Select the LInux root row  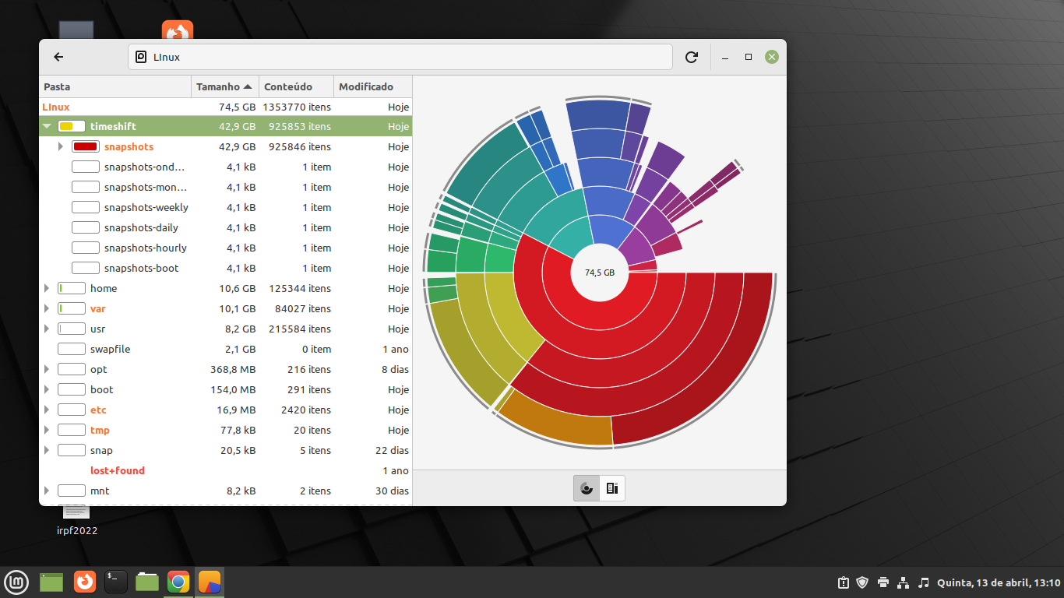pos(225,107)
